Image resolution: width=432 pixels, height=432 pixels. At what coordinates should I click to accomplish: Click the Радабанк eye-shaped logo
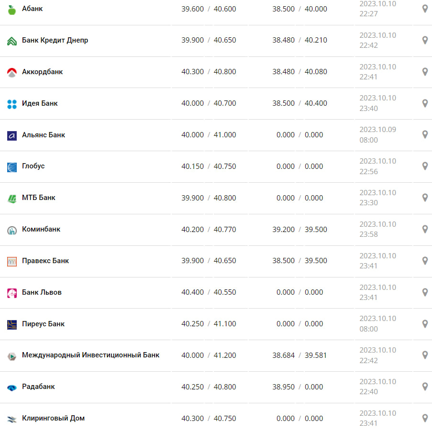pyautogui.click(x=12, y=388)
